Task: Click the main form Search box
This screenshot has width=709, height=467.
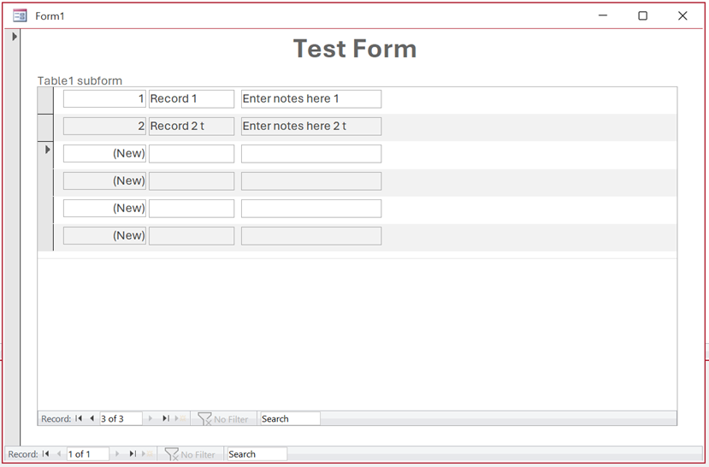Action: coord(257,454)
